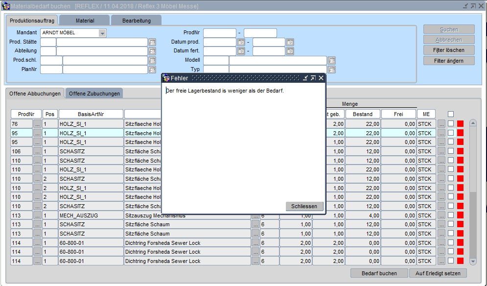Open the Prod. Stätte lookup icon
This screenshot has width=487, height=286.
tap(152, 42)
